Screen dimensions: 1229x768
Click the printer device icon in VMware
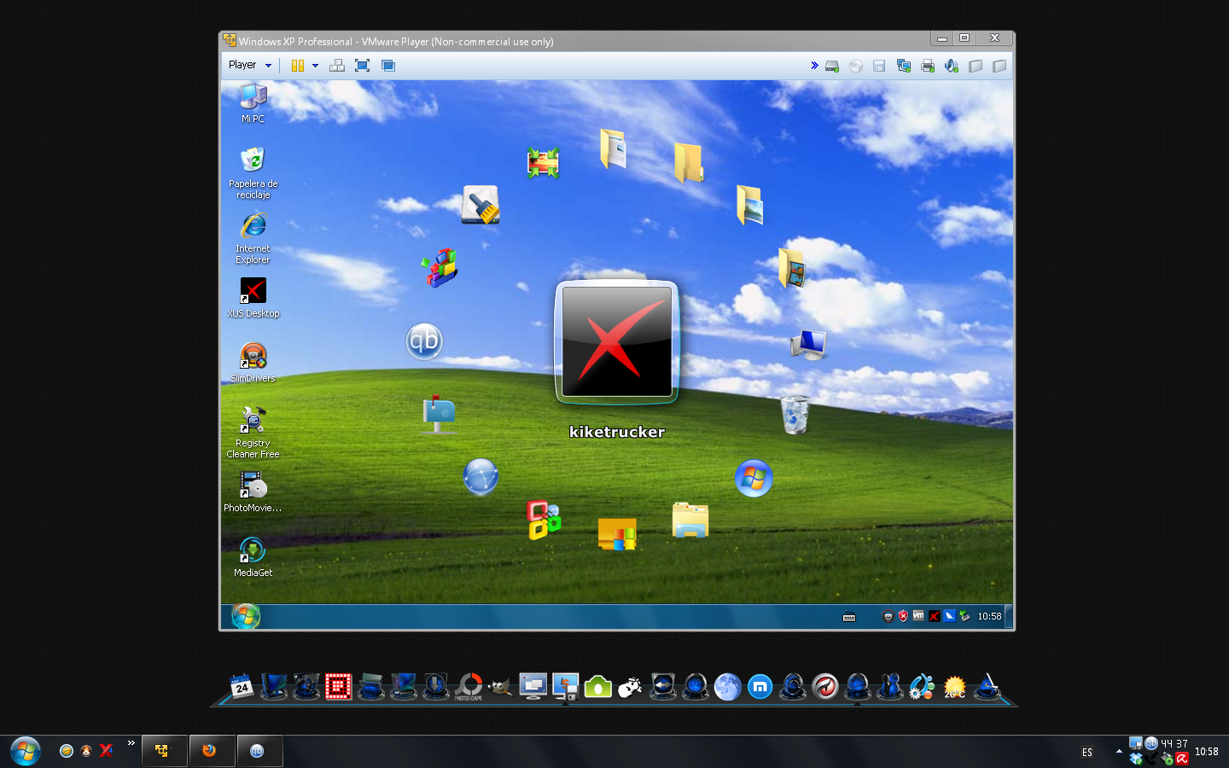(928, 66)
